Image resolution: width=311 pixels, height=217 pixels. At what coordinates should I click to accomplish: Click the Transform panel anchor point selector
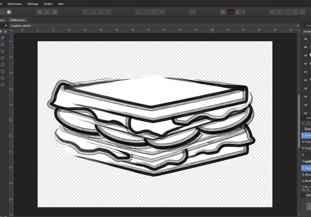click(x=309, y=206)
